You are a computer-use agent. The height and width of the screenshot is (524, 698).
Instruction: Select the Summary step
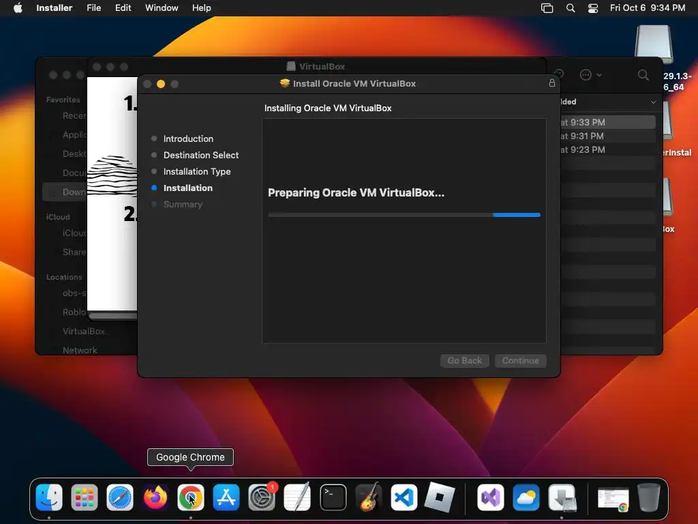pyautogui.click(x=183, y=205)
